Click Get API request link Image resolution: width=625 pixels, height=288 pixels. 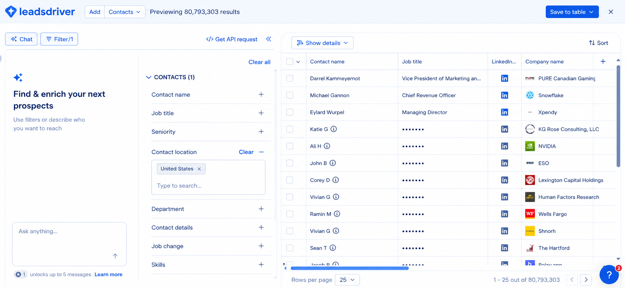(232, 39)
